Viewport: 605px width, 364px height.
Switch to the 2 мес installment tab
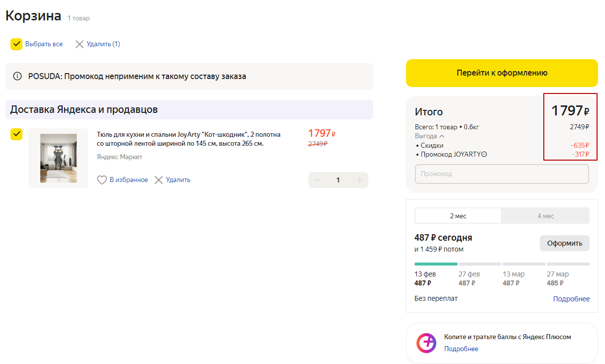[x=458, y=216]
